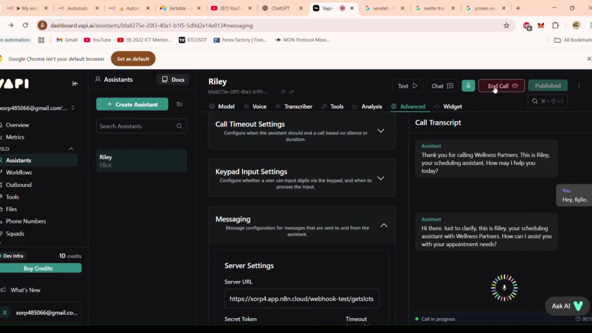Click the assistant link icon
Screen dimensions: 592x333
[x=292, y=92]
